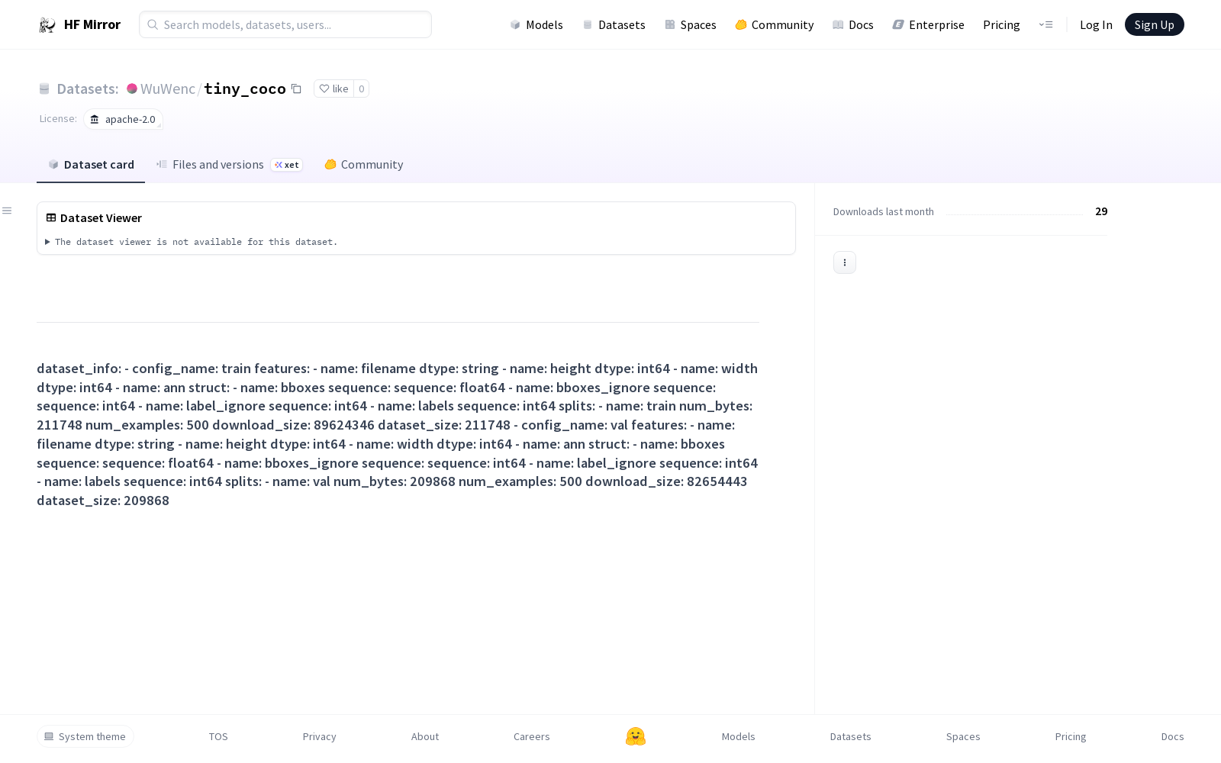1221x763 pixels.
Task: Open the more navigation items dropdown
Action: (1045, 25)
